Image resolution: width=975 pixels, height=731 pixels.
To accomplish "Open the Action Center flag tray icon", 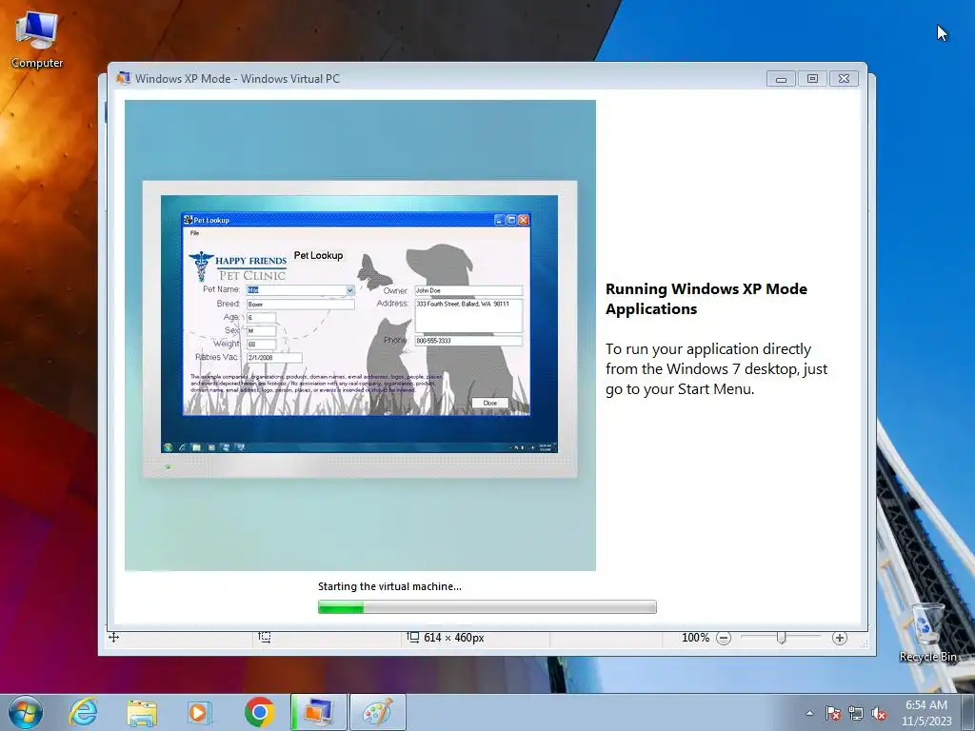I will click(x=833, y=713).
